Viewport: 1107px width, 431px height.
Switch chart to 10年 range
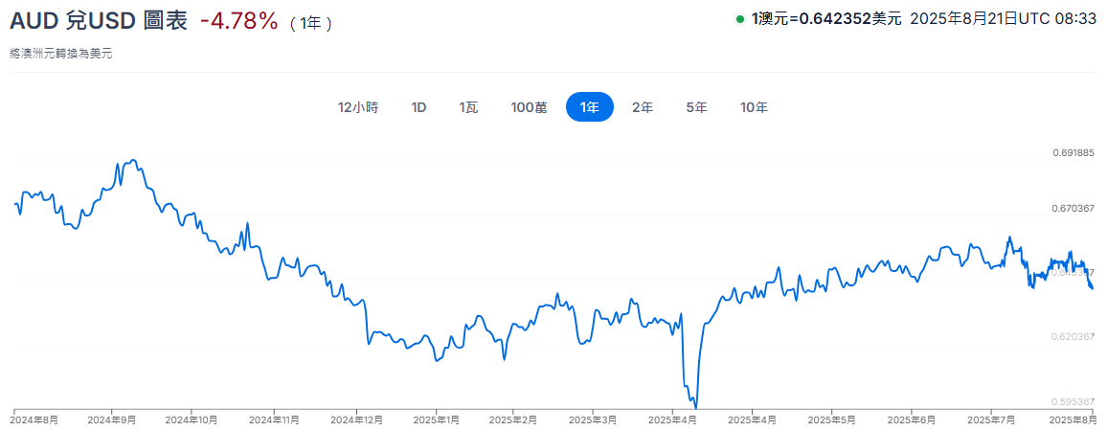[754, 107]
